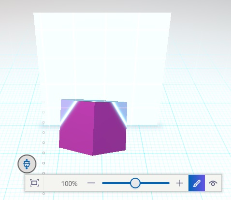Click the fit to screen icon
This screenshot has height=200, width=231.
tap(34, 183)
